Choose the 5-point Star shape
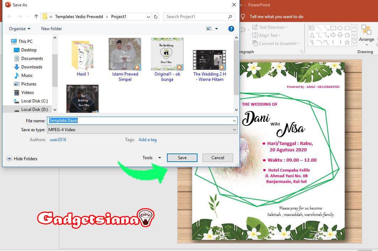 click(347, 42)
